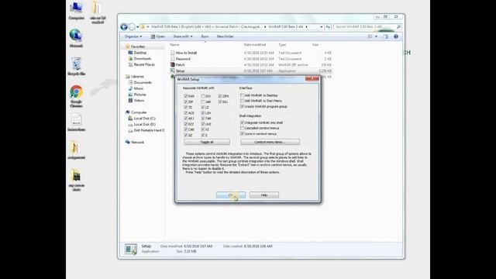Viewport: 496px width, 279px height.
Task: Uncheck the ZIPX association checkbox
Action: click(x=220, y=96)
